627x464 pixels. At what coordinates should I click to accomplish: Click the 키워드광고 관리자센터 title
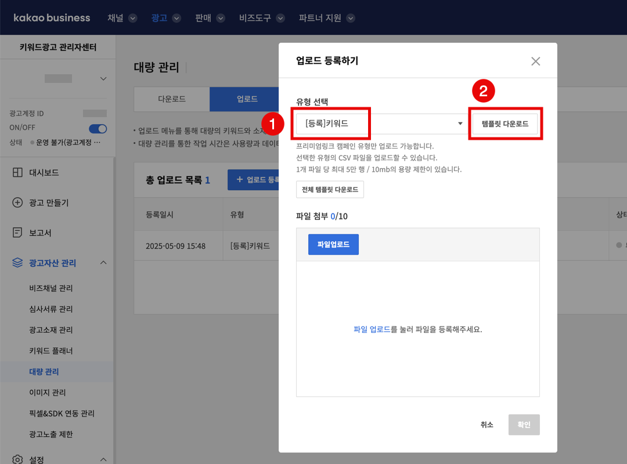(58, 47)
